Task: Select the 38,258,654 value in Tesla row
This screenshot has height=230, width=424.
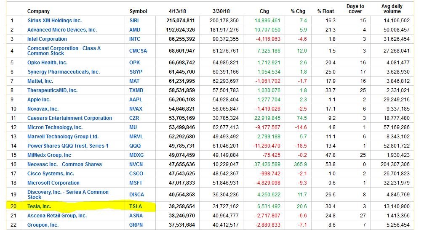Action: pyautogui.click(x=182, y=206)
